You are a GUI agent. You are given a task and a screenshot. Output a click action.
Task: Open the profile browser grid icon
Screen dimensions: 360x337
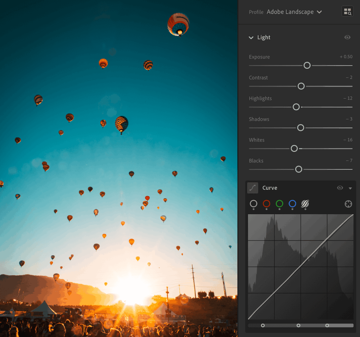click(347, 11)
